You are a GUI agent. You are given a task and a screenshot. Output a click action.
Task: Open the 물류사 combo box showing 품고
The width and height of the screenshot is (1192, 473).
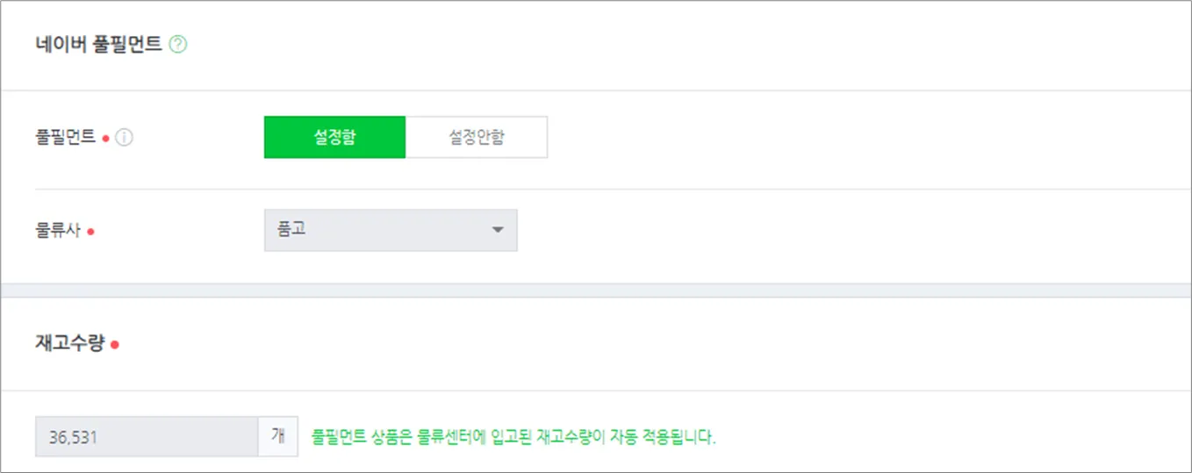coord(391,230)
